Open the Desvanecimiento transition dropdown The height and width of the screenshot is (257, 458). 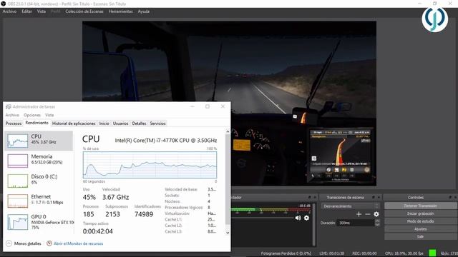click(351, 206)
